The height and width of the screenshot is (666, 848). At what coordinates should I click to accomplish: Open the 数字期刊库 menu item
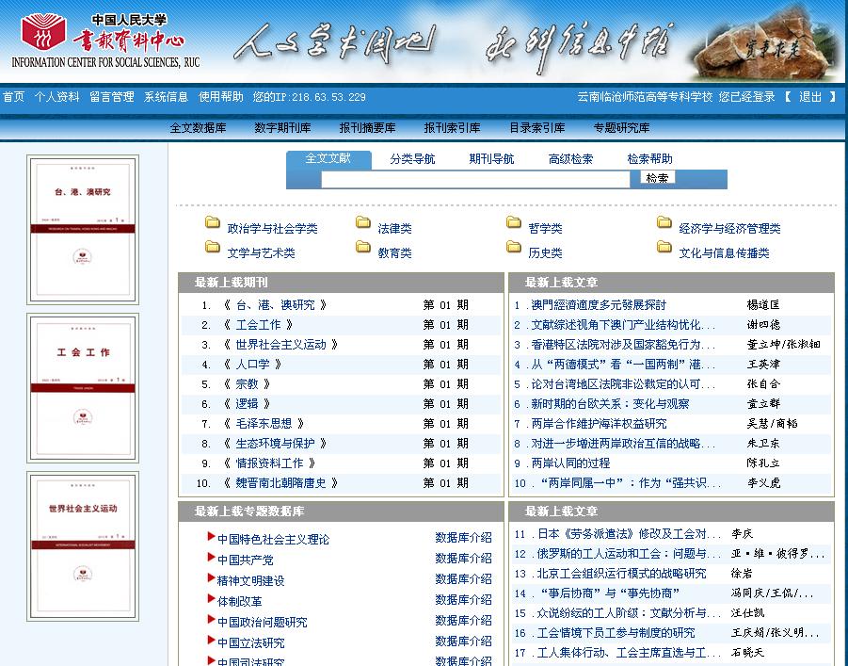pos(282,128)
